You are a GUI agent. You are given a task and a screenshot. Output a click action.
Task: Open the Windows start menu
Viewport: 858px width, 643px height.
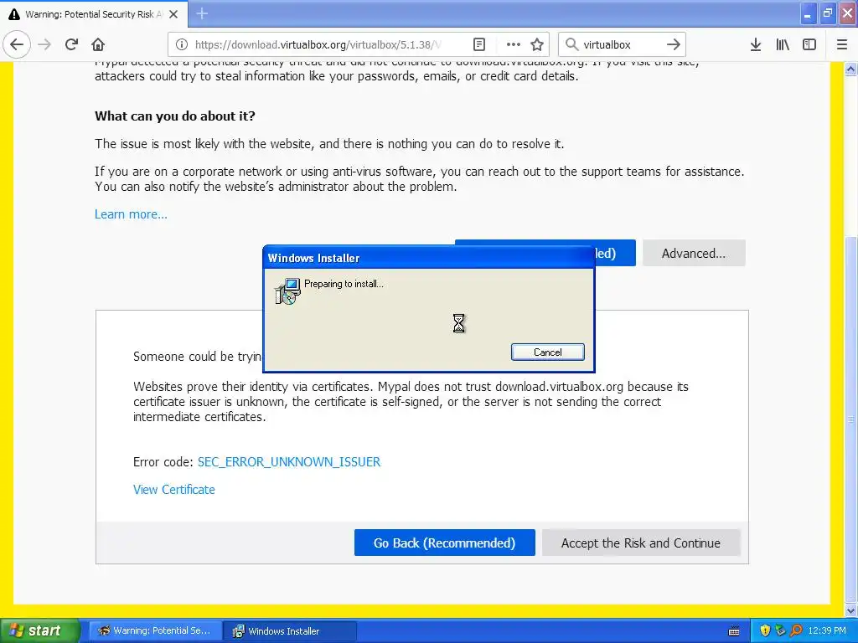[39, 630]
